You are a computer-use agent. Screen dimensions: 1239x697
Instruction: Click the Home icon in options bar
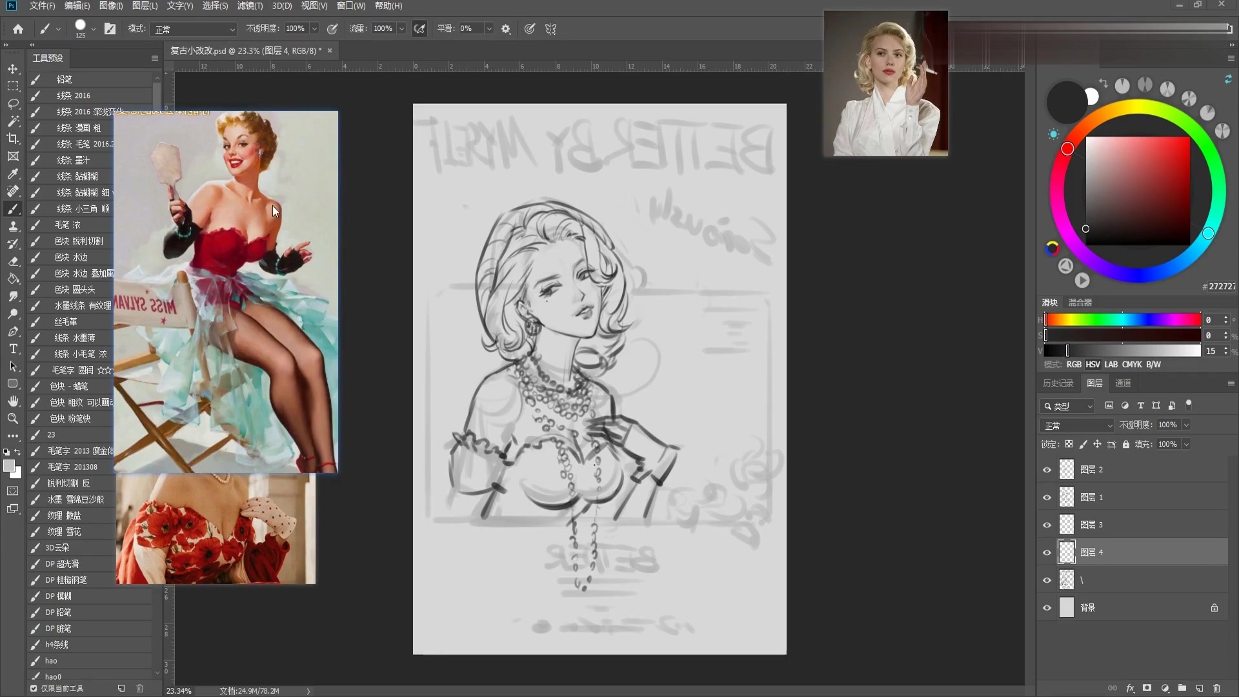click(x=18, y=28)
